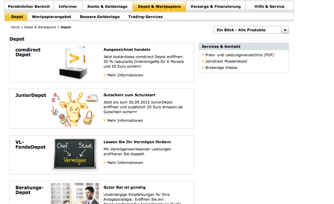Open Preis- und Leistungsverzeichnis (PDF) link

(x=240, y=55)
